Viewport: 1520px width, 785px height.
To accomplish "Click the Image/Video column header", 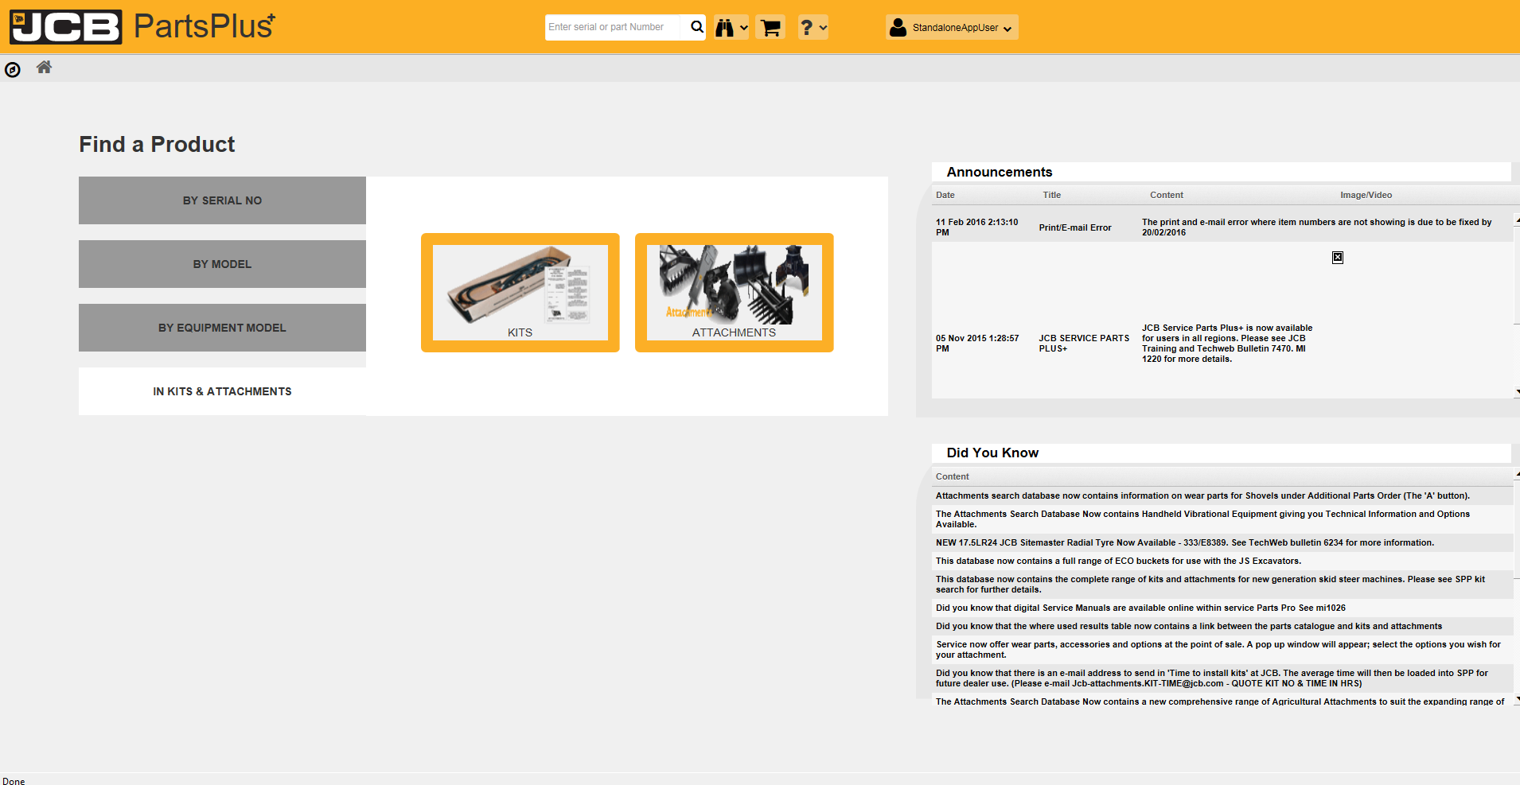I will [x=1366, y=195].
